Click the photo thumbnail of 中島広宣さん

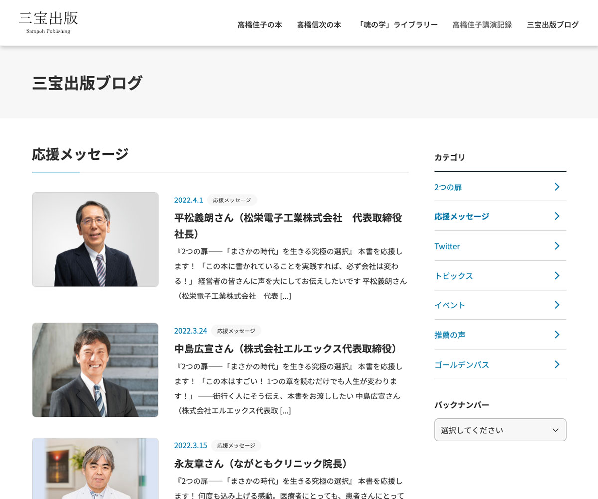click(95, 370)
